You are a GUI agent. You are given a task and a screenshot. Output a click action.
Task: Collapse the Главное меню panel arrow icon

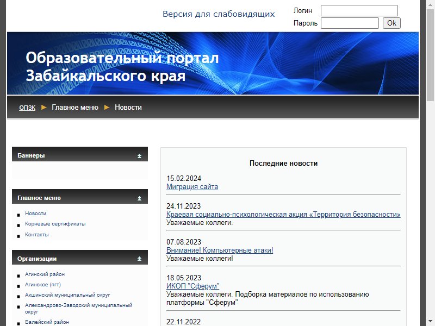click(139, 198)
